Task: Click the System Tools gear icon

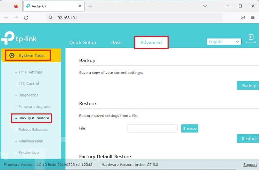Action: pos(12,56)
